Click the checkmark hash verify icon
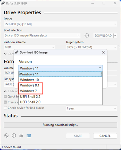The image size is (121, 150). click(87, 36)
